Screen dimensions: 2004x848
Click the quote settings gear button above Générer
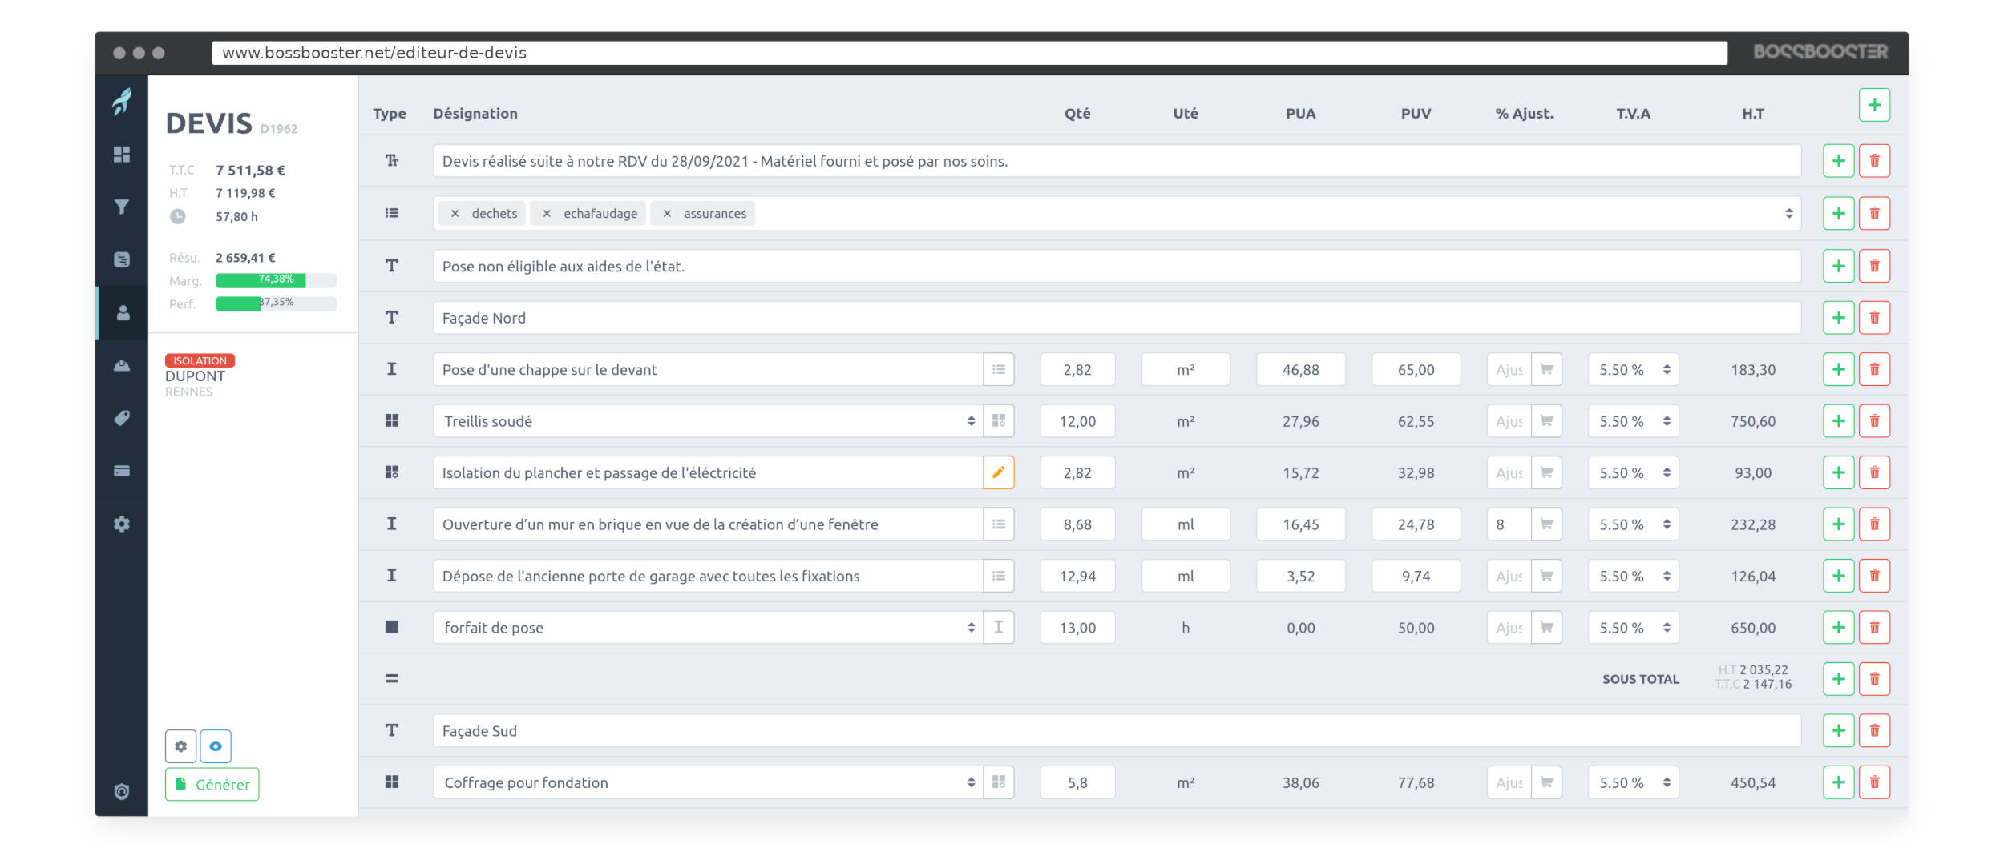pos(181,746)
